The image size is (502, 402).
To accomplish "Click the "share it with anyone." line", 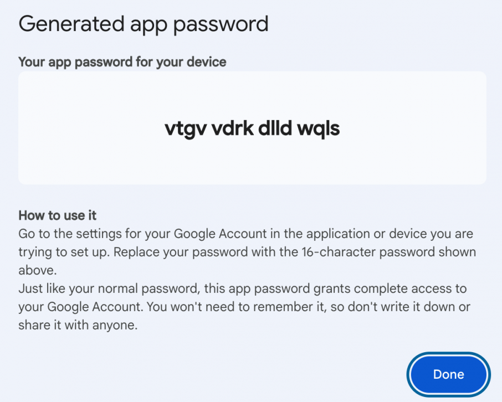I will click(x=78, y=326).
